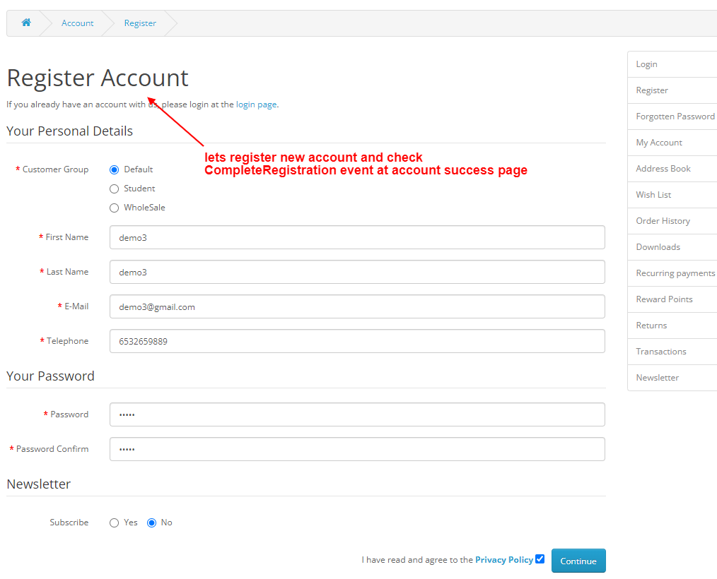Open the Account breadcrumb link
Viewport: 717px width, 579px height.
(77, 23)
